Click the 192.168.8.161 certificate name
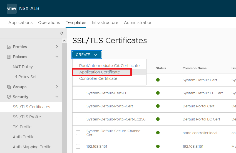Image resolution: width=236 pixels, height=153 pixels. pos(97,146)
